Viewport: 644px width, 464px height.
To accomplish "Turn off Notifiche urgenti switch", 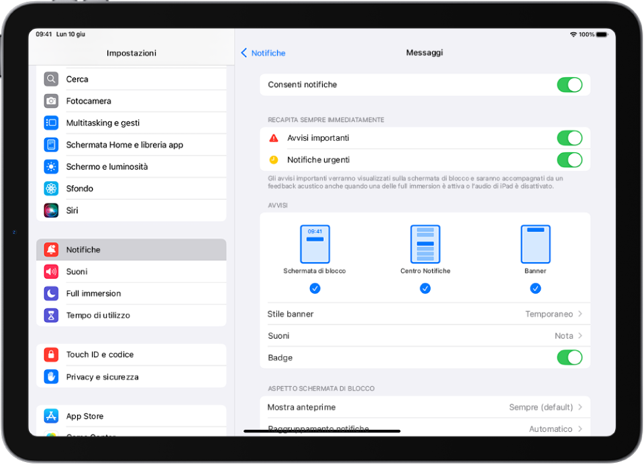I will pyautogui.click(x=570, y=160).
